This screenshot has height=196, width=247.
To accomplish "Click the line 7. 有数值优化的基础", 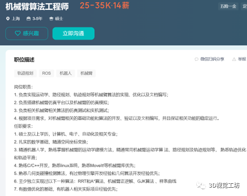I will point(66,189).
